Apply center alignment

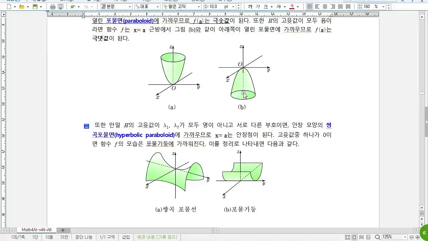pyautogui.click(x=325, y=7)
